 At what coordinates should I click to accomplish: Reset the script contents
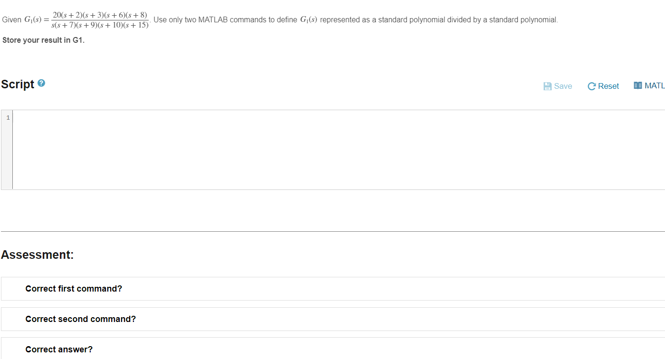(608, 86)
